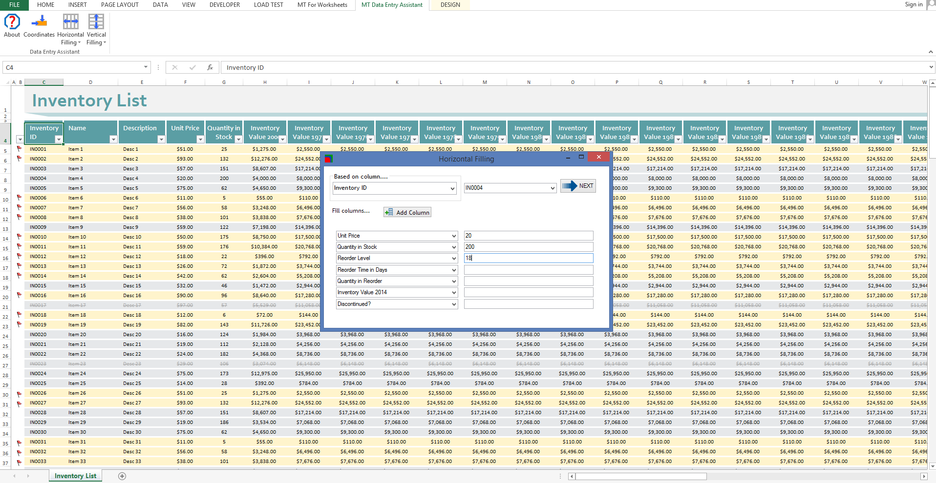Click the formula bar cancel X icon
Viewport: 936px width, 483px height.
click(174, 67)
